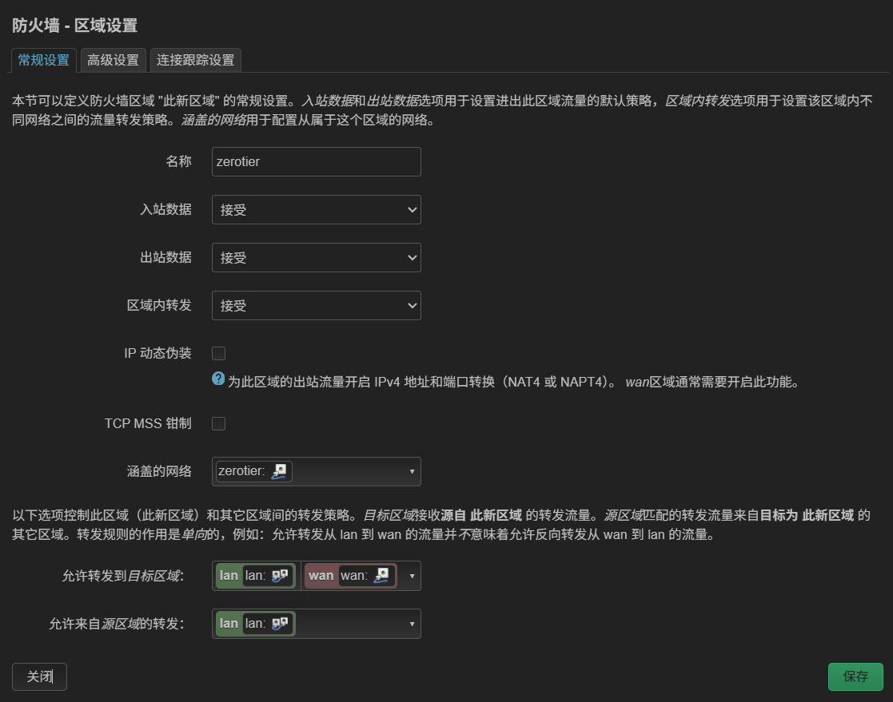Enable the TCP MSS 钳制 checkbox
893x702 pixels.
(218, 423)
